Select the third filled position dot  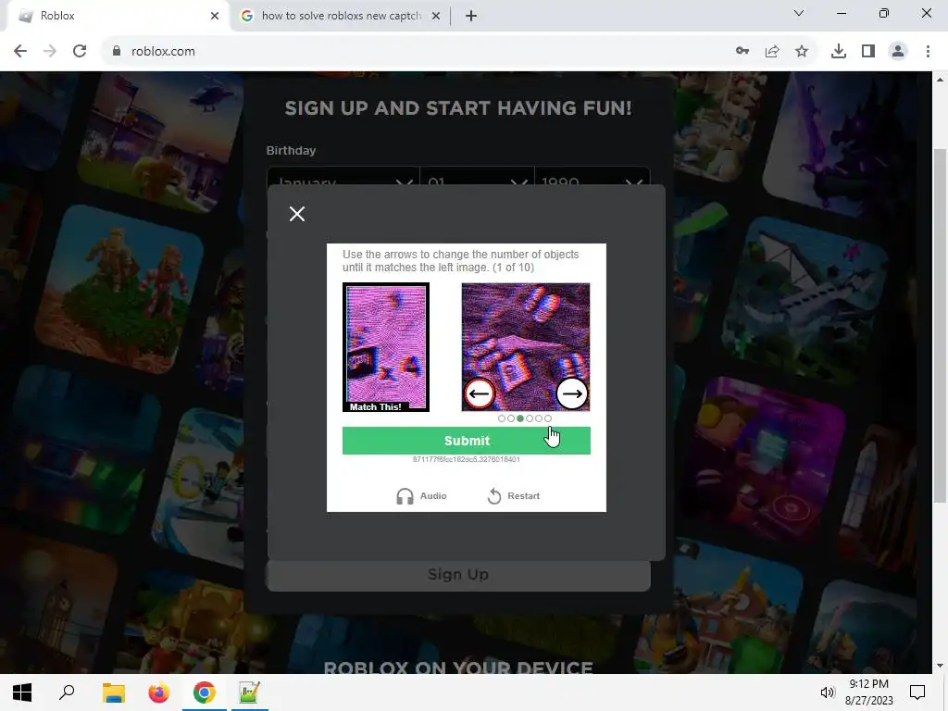coord(520,418)
